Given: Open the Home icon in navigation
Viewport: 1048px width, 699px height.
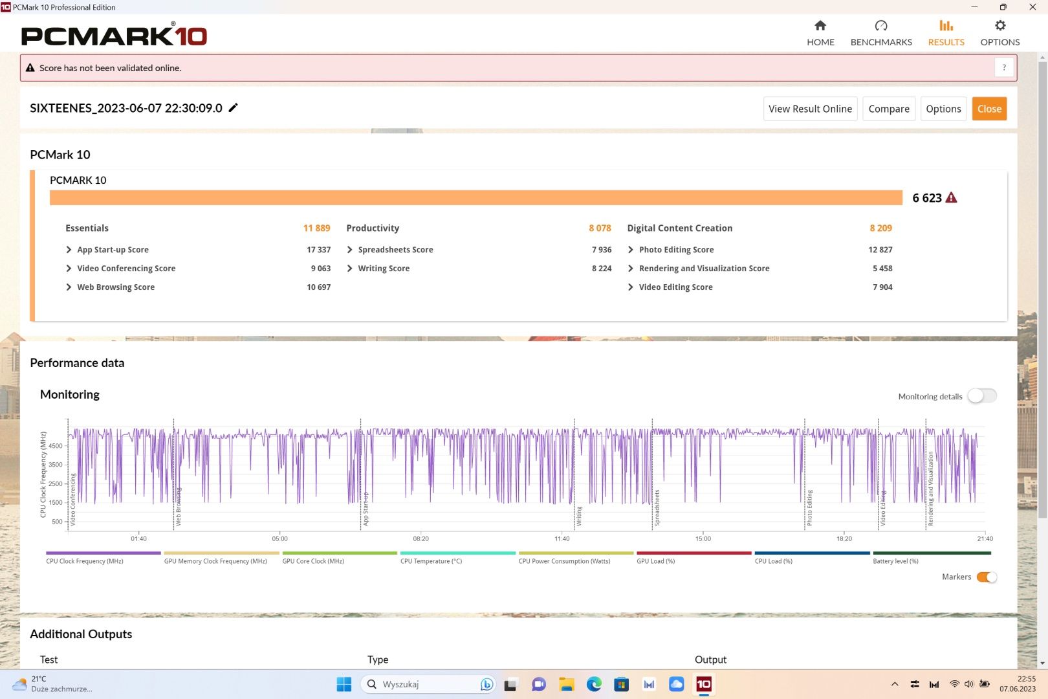Looking at the screenshot, I should (x=820, y=26).
